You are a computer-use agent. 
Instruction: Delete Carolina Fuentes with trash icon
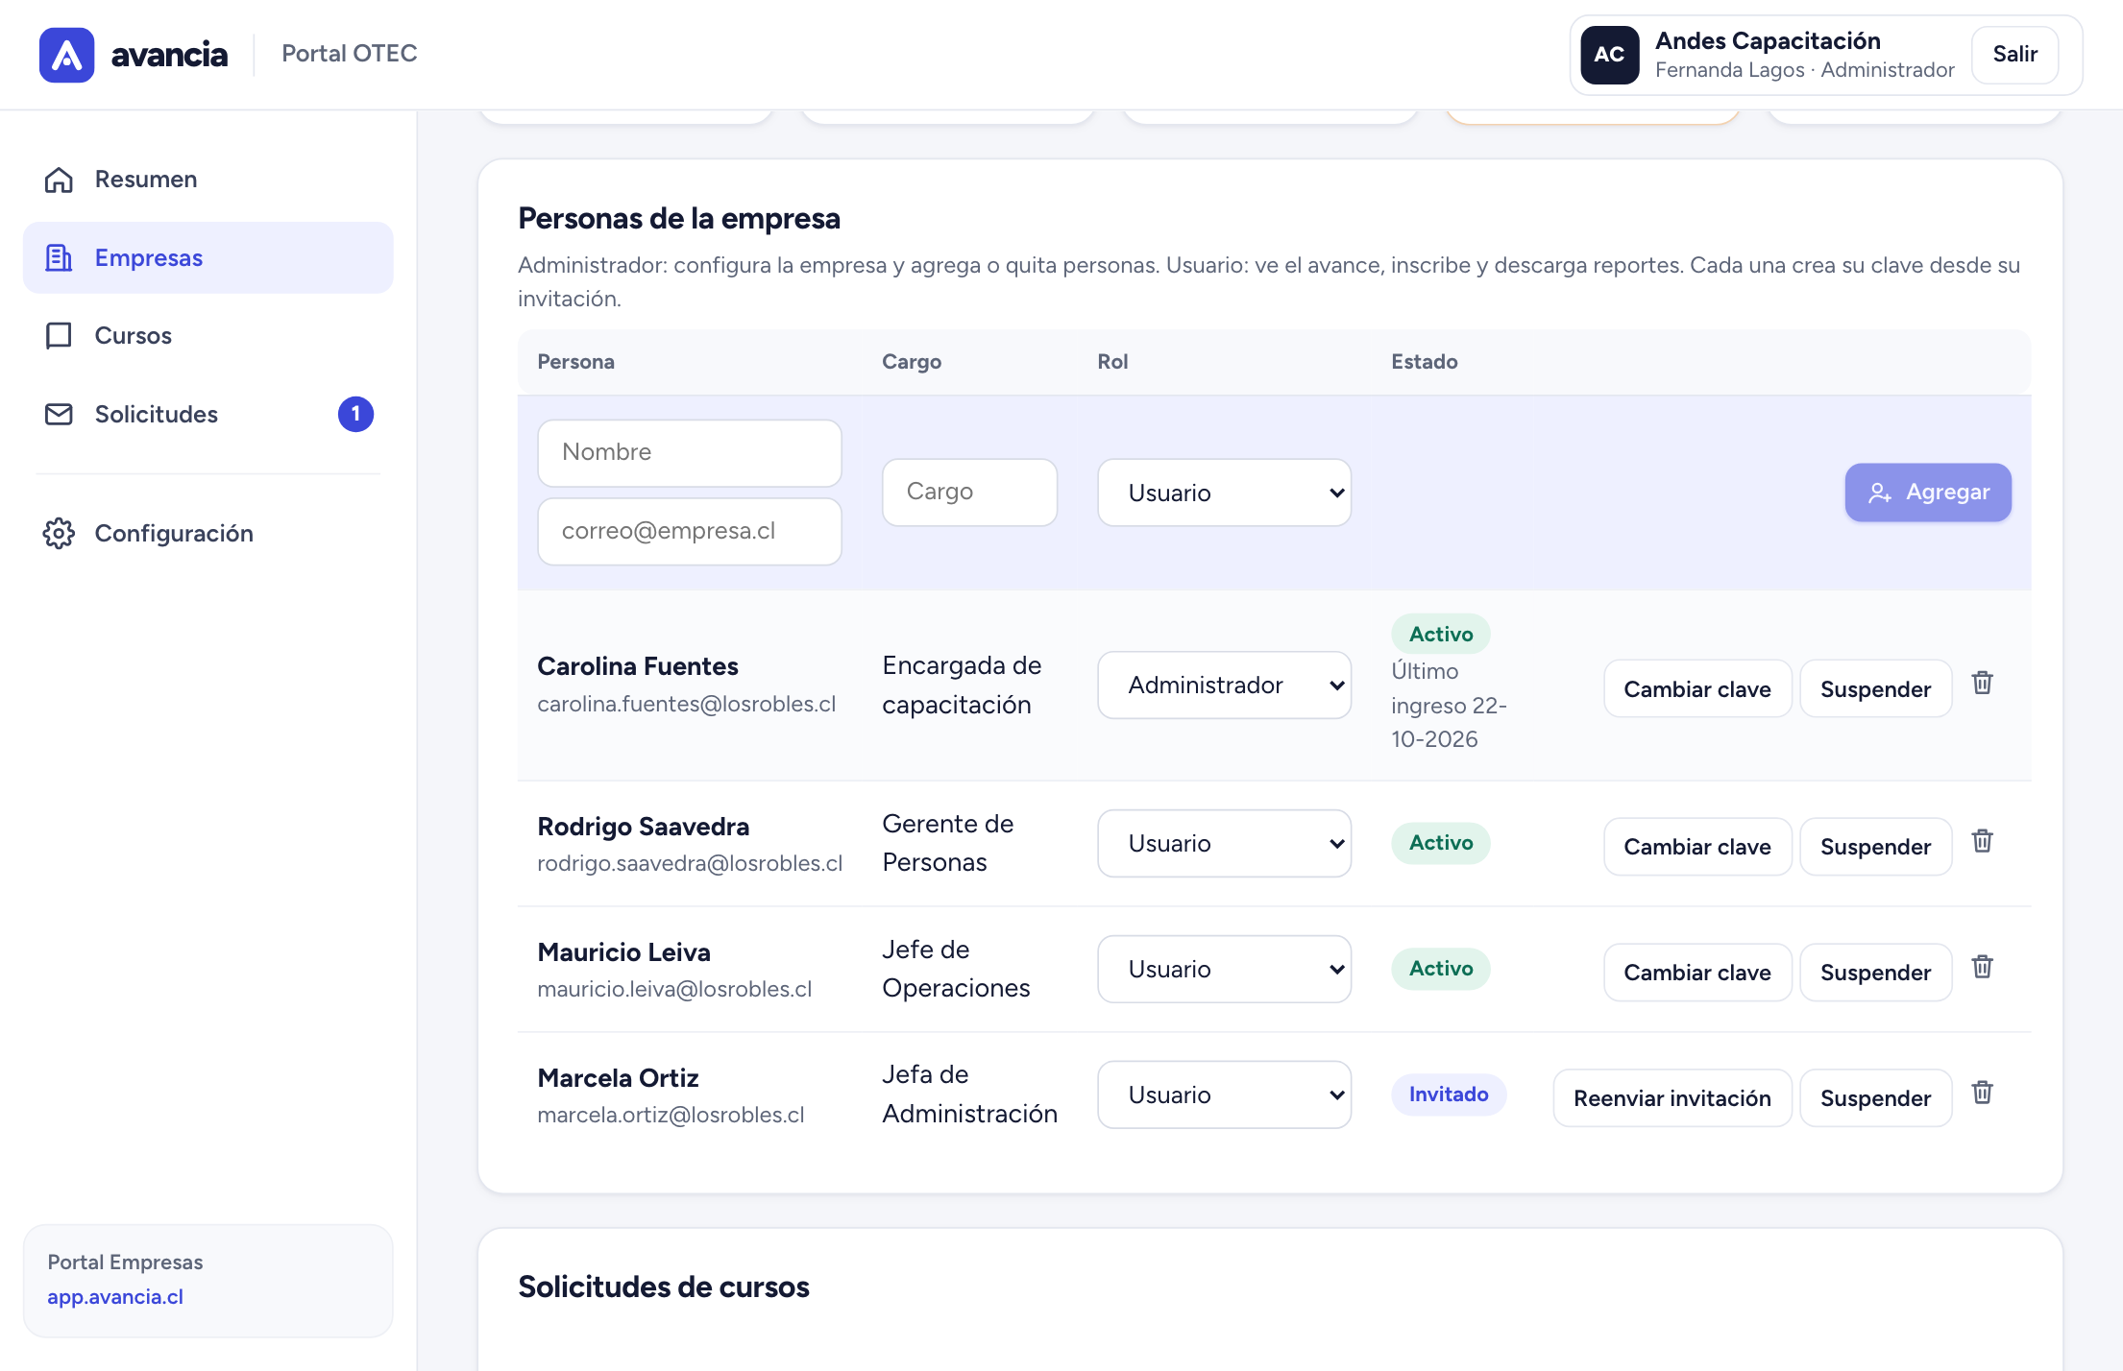pos(1982,683)
